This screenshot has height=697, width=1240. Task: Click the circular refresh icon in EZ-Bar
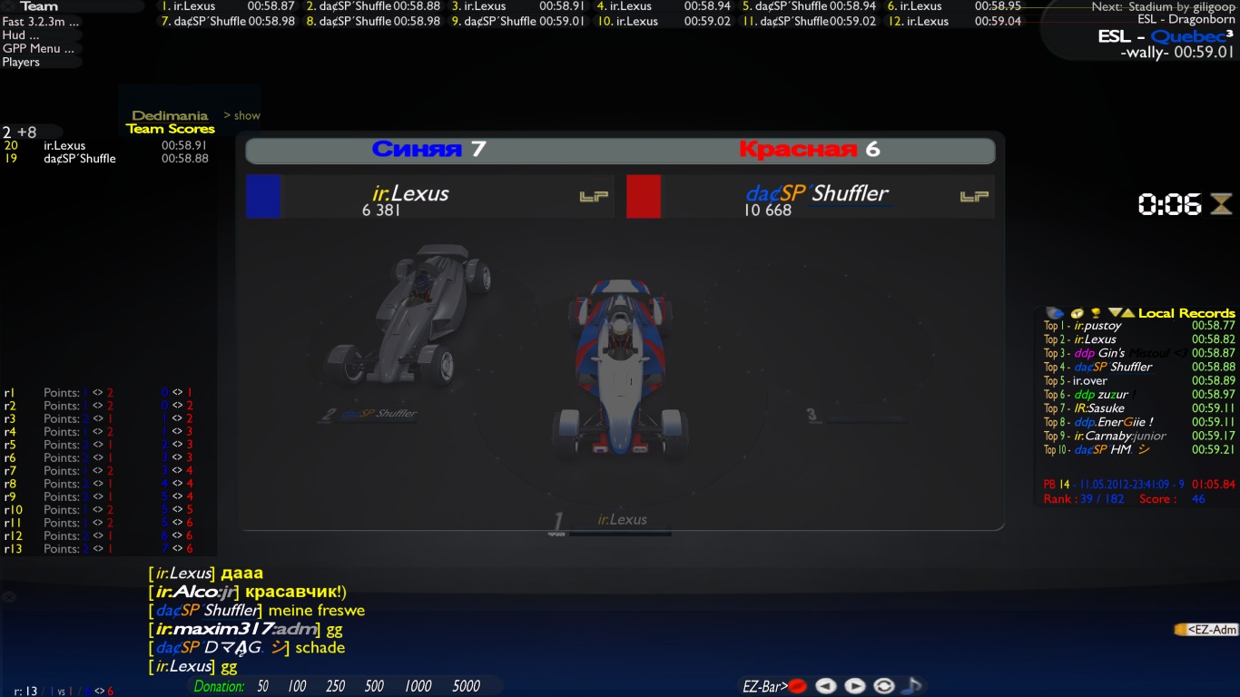coord(883,686)
